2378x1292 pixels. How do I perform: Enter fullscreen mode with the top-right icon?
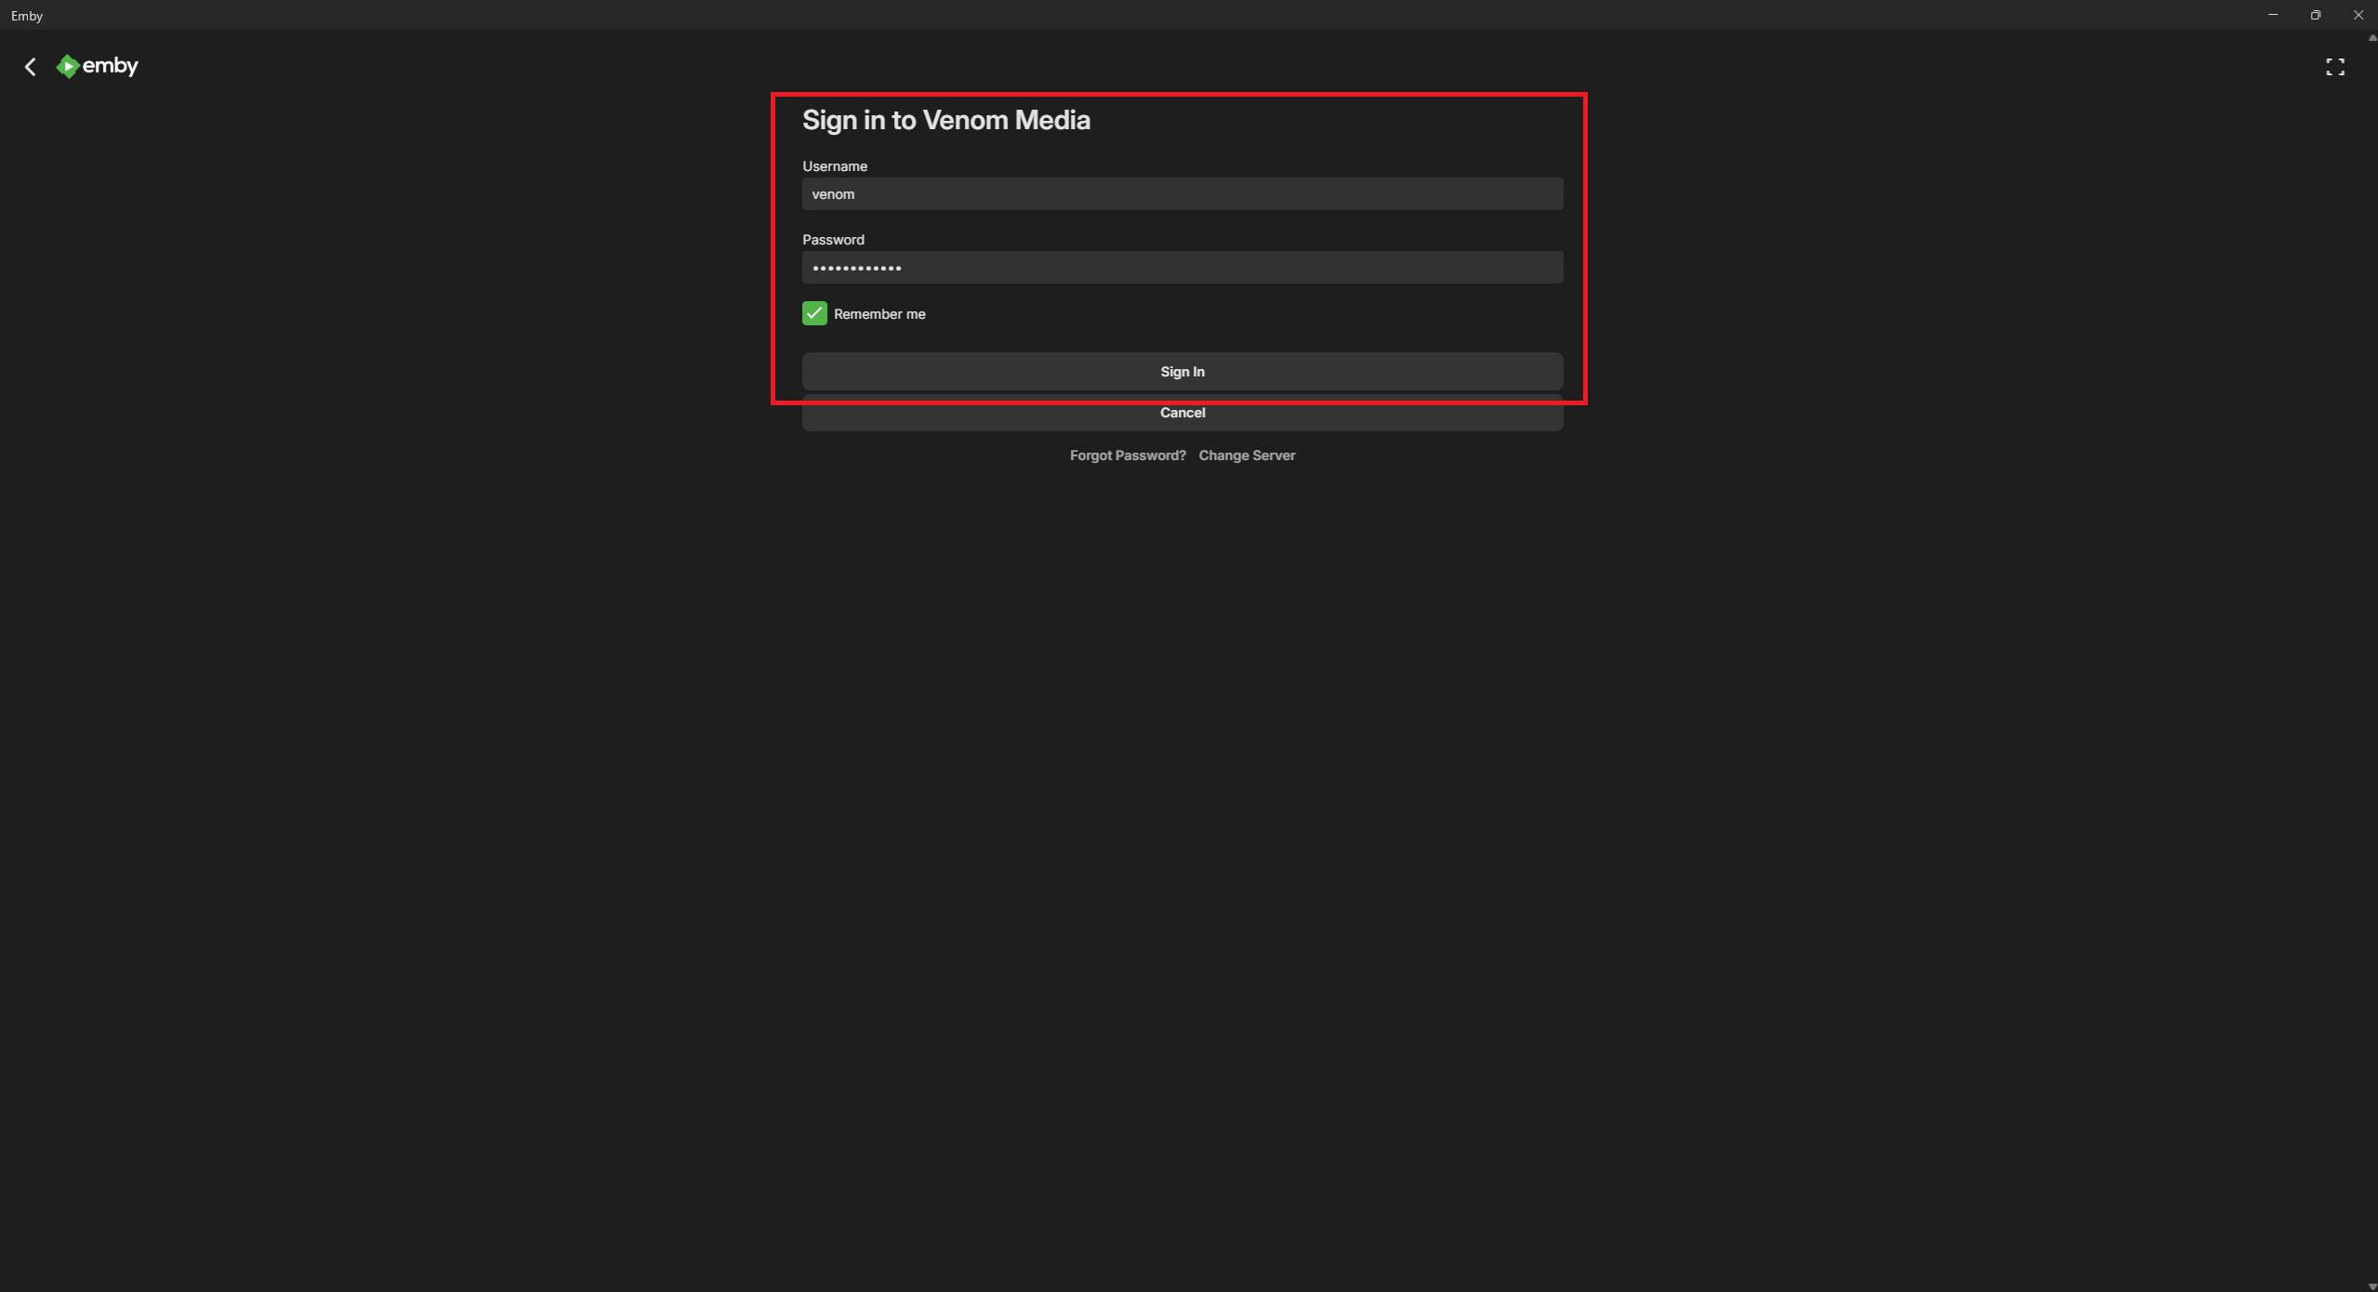pos(2334,67)
